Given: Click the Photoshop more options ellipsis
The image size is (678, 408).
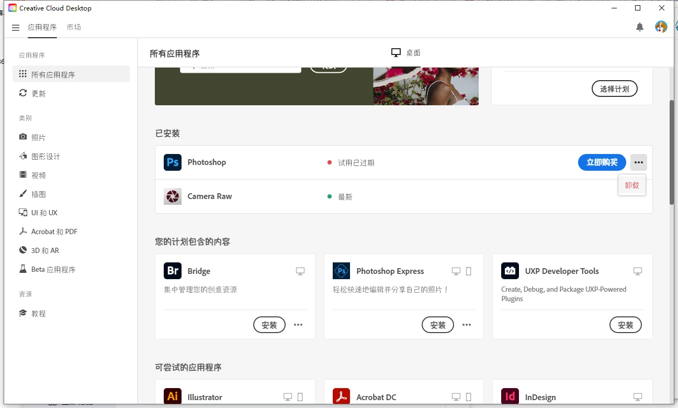Looking at the screenshot, I should [638, 162].
